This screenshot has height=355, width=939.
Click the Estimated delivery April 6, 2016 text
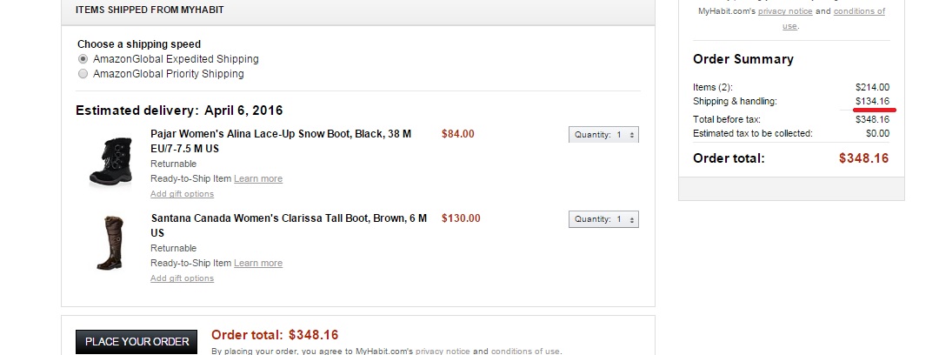(179, 111)
